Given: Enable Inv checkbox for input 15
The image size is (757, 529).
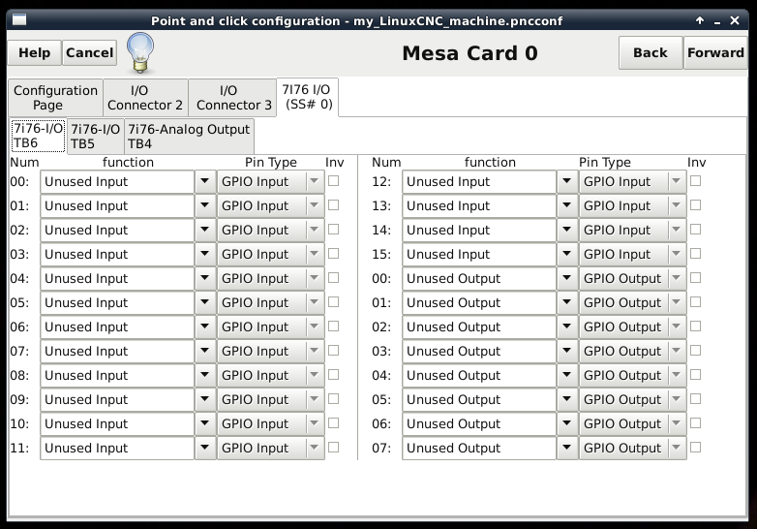Looking at the screenshot, I should pyautogui.click(x=695, y=254).
